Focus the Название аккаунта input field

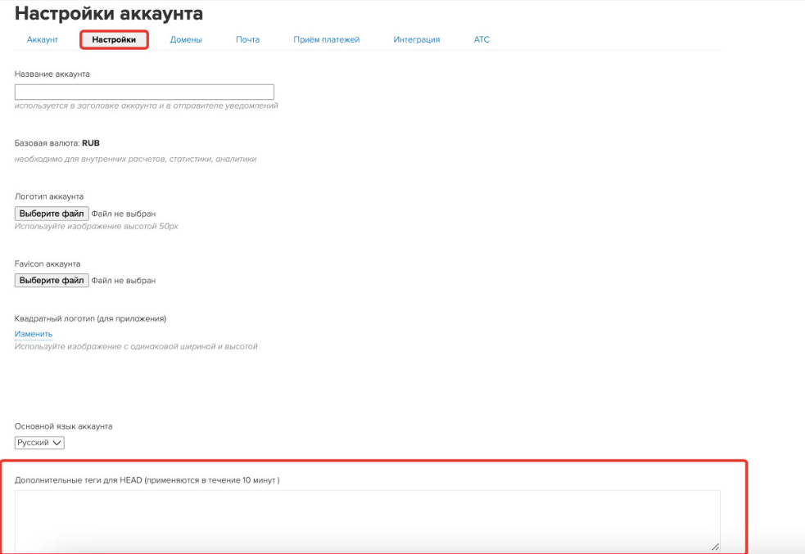pos(144,92)
